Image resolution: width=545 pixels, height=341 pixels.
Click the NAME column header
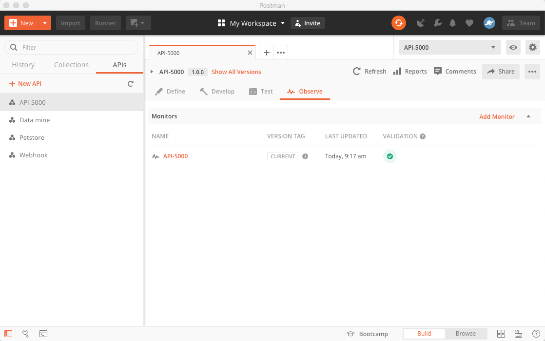160,136
